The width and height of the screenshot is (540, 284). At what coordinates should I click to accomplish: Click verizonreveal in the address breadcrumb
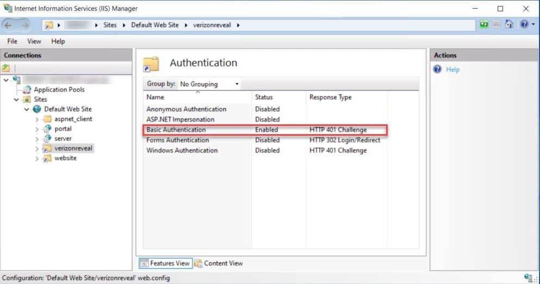(212, 25)
